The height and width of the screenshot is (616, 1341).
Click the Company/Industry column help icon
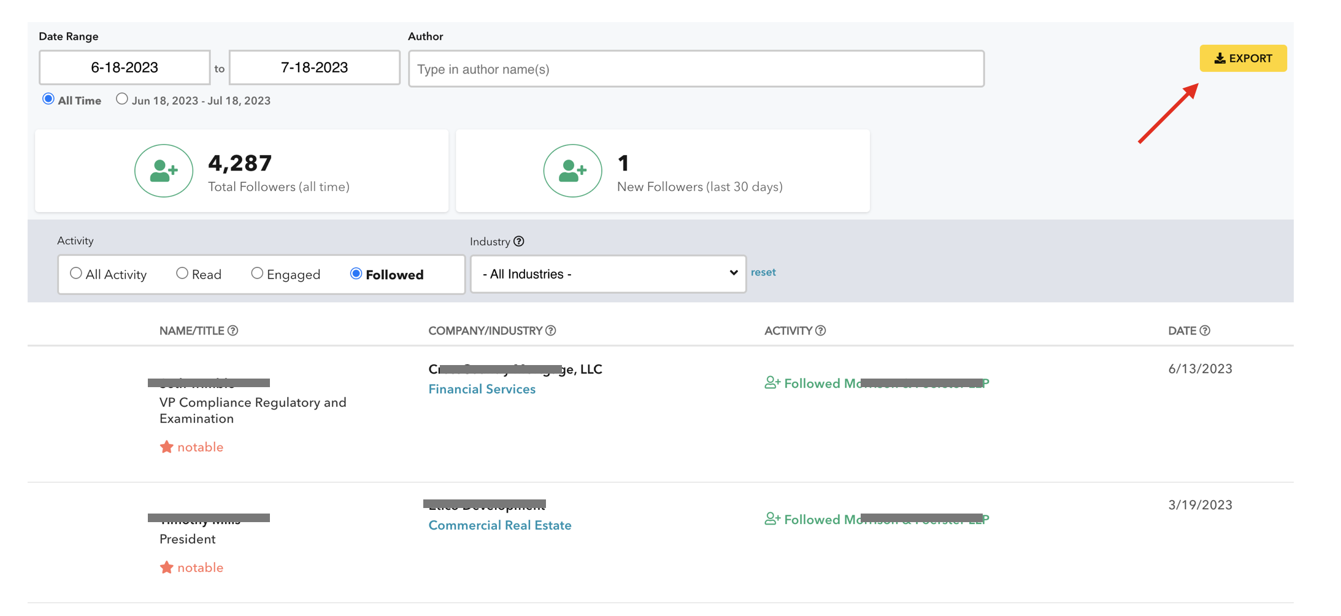point(551,331)
